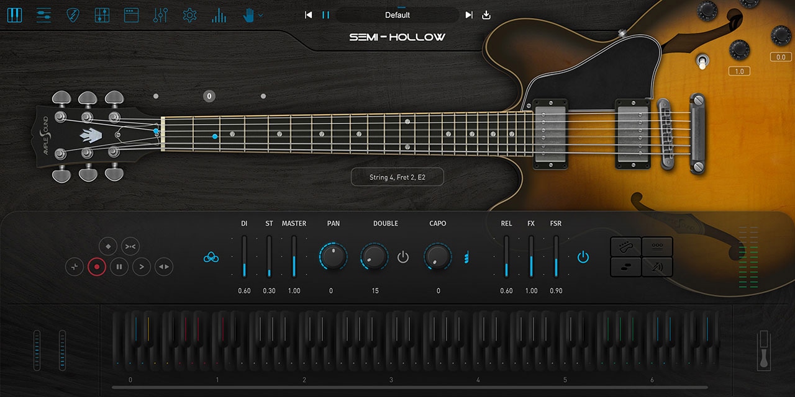Image resolution: width=795 pixels, height=397 pixels.
Task: Open the gear Settings panel
Action: click(189, 16)
